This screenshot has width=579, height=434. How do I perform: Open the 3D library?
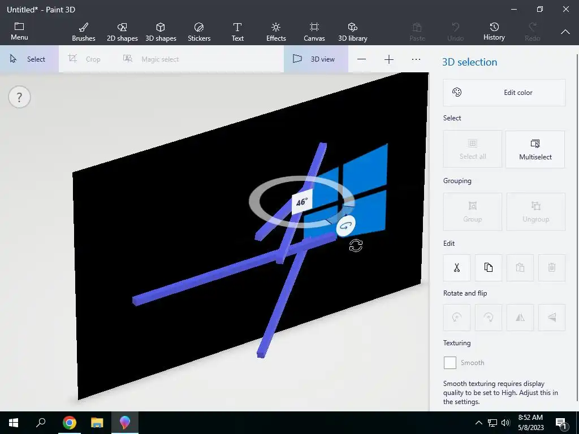tap(353, 32)
